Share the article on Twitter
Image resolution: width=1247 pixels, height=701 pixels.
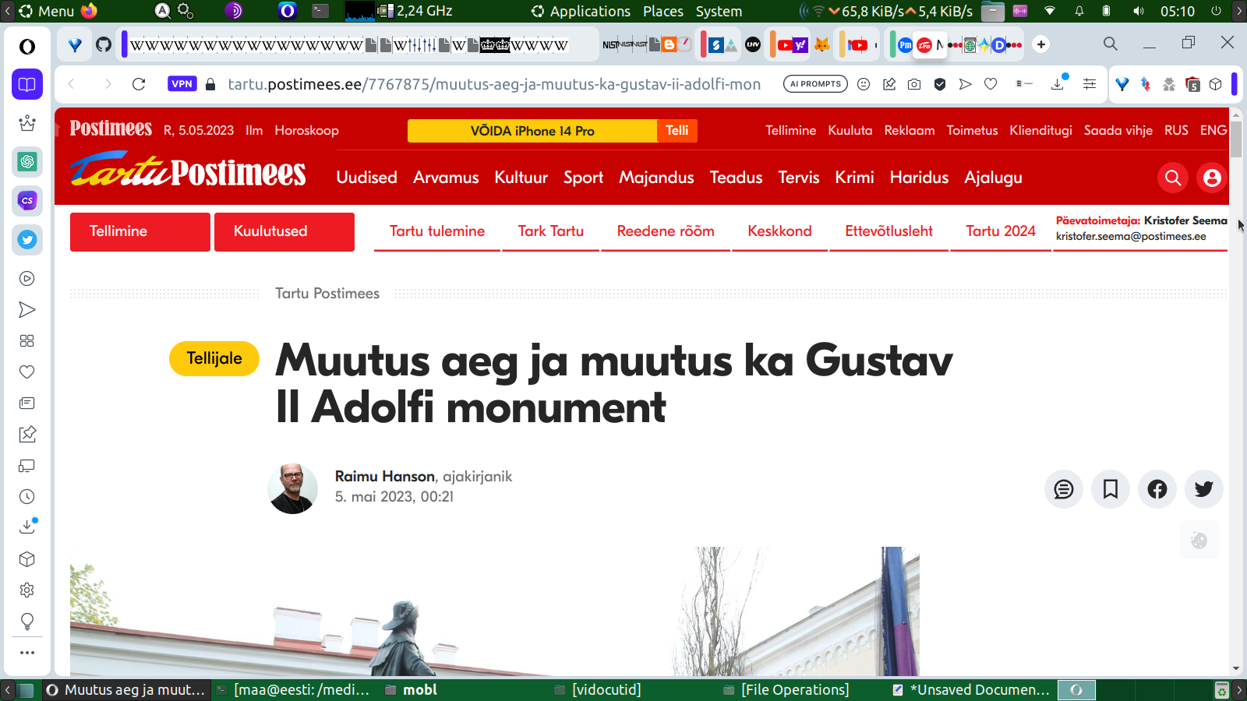tap(1204, 489)
